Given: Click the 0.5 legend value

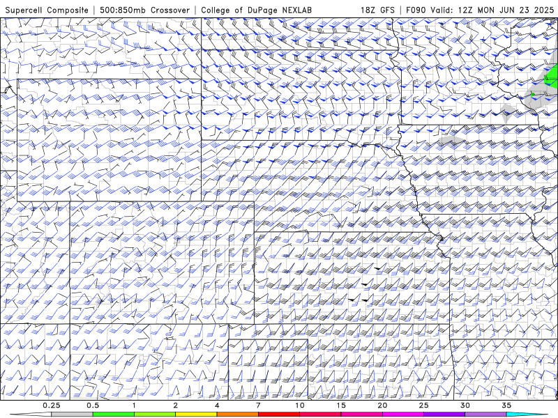Looking at the screenshot, I should click(93, 405).
